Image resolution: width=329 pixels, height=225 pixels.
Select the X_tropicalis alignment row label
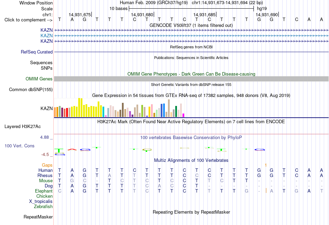click(x=41, y=202)
